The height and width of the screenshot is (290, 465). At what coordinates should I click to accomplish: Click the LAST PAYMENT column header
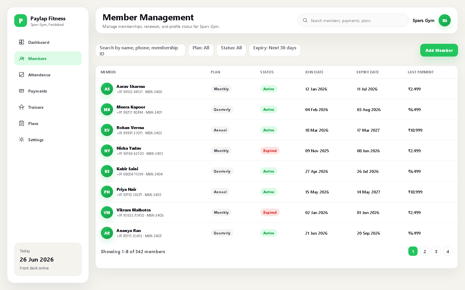[421, 72]
